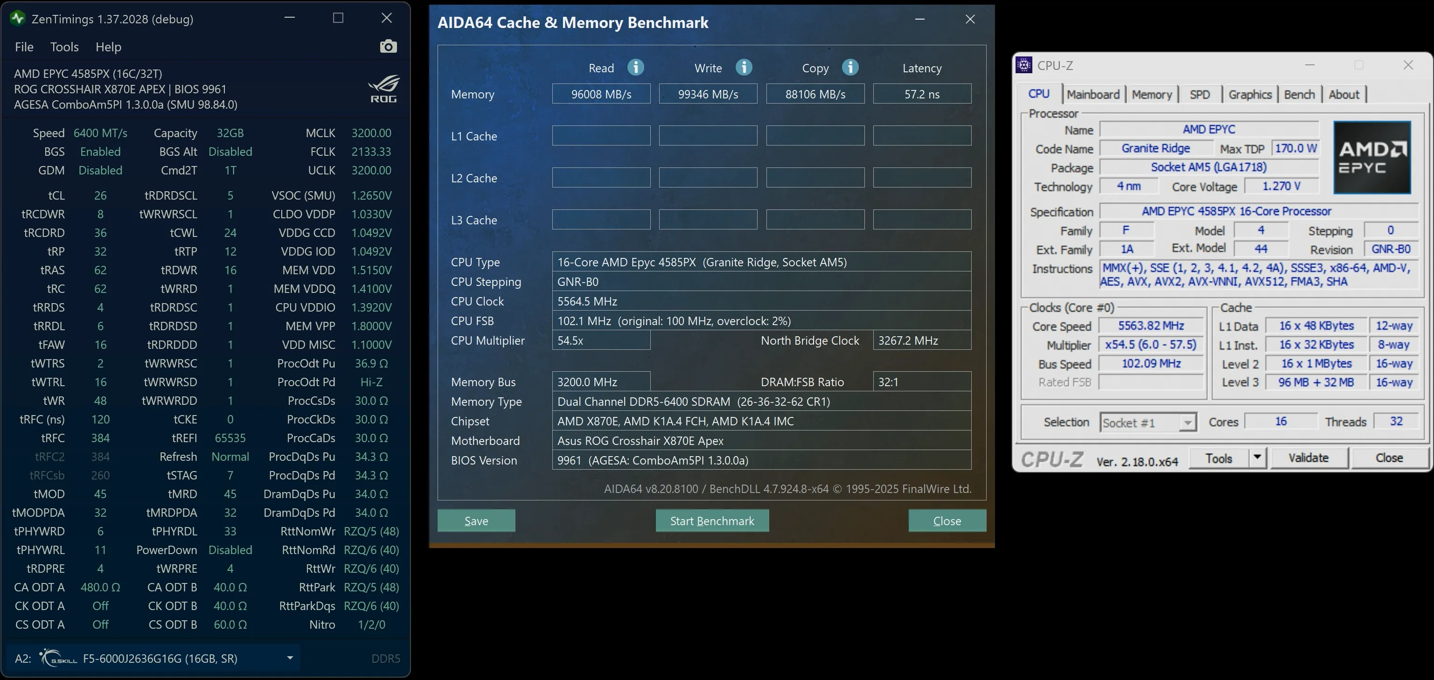Click the Tools button in CPU-Z

coord(1218,458)
